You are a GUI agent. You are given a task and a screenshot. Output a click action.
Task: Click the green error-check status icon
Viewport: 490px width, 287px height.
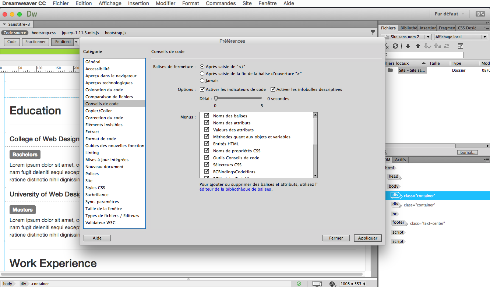click(299, 283)
